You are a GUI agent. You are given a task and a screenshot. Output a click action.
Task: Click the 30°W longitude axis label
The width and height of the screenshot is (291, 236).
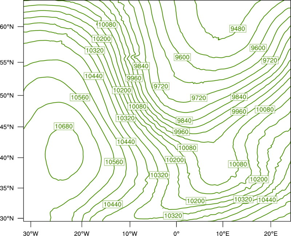pos(31,233)
